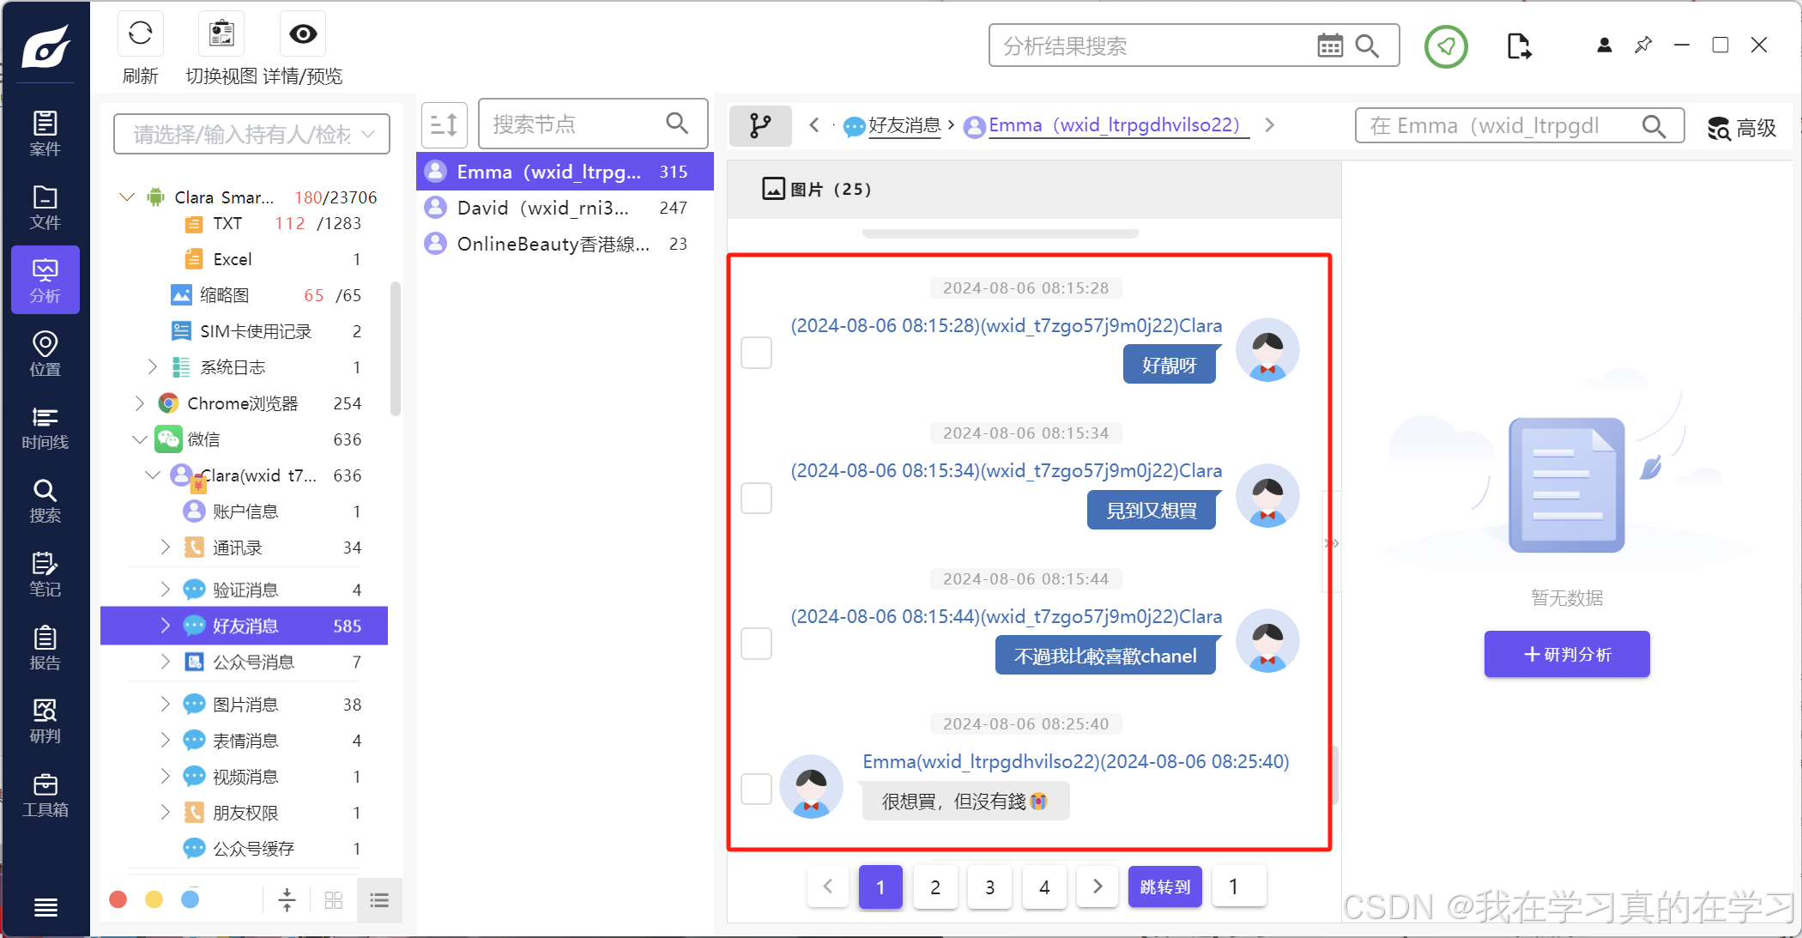1802x938 pixels.
Task: Click the branch view icon above chat
Action: pos(759,126)
